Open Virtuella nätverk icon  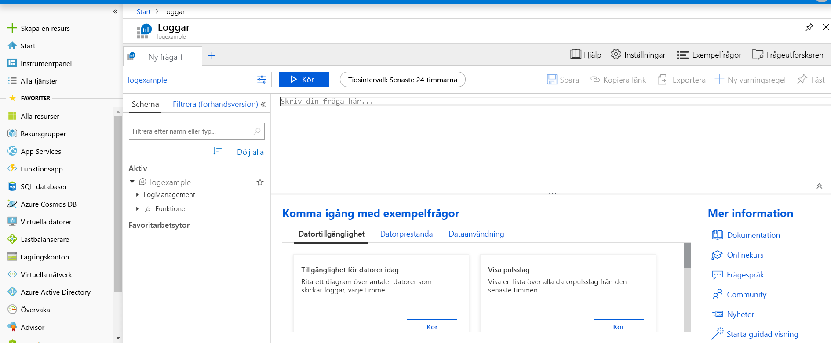pos(12,274)
